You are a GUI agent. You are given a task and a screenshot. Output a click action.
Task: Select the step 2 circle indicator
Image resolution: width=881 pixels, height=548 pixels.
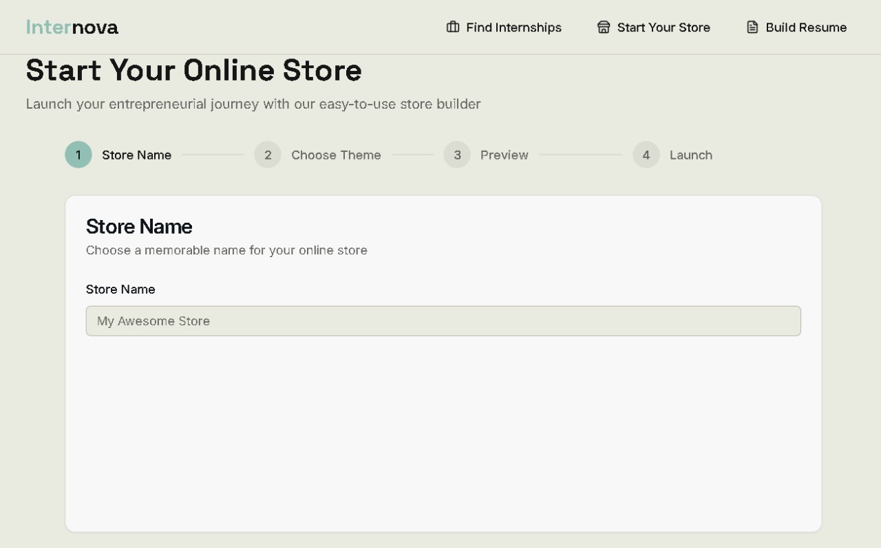[268, 155]
